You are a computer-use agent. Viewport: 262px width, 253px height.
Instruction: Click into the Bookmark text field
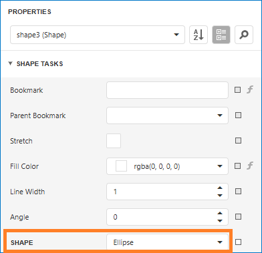pos(167,90)
